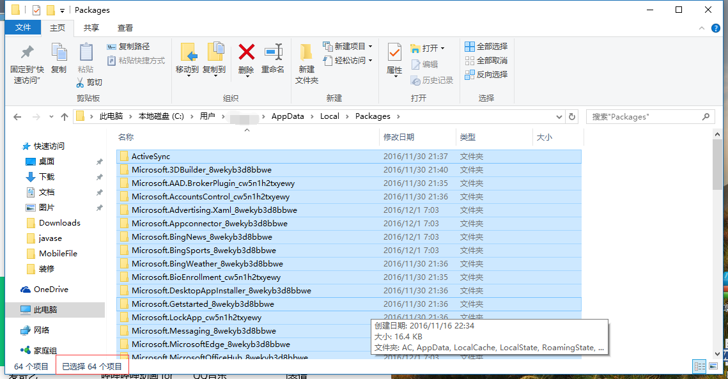
Task: Switch to large icons view layout
Action: coord(713,366)
